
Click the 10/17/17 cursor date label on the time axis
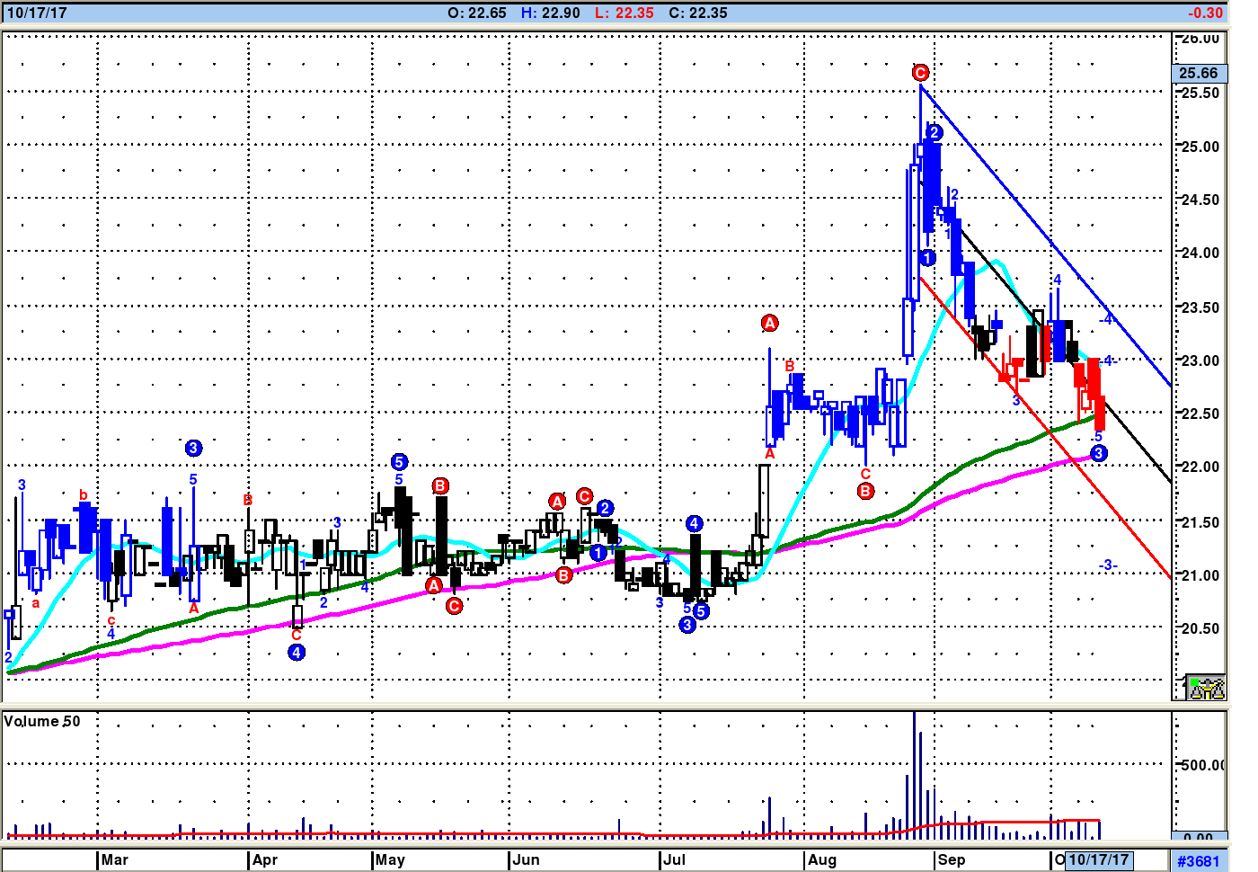tap(1098, 860)
